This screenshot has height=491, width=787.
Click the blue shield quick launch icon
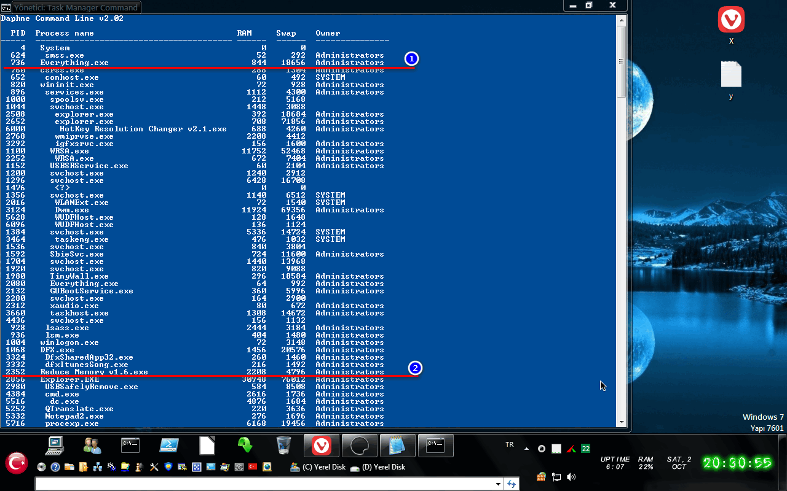click(168, 467)
